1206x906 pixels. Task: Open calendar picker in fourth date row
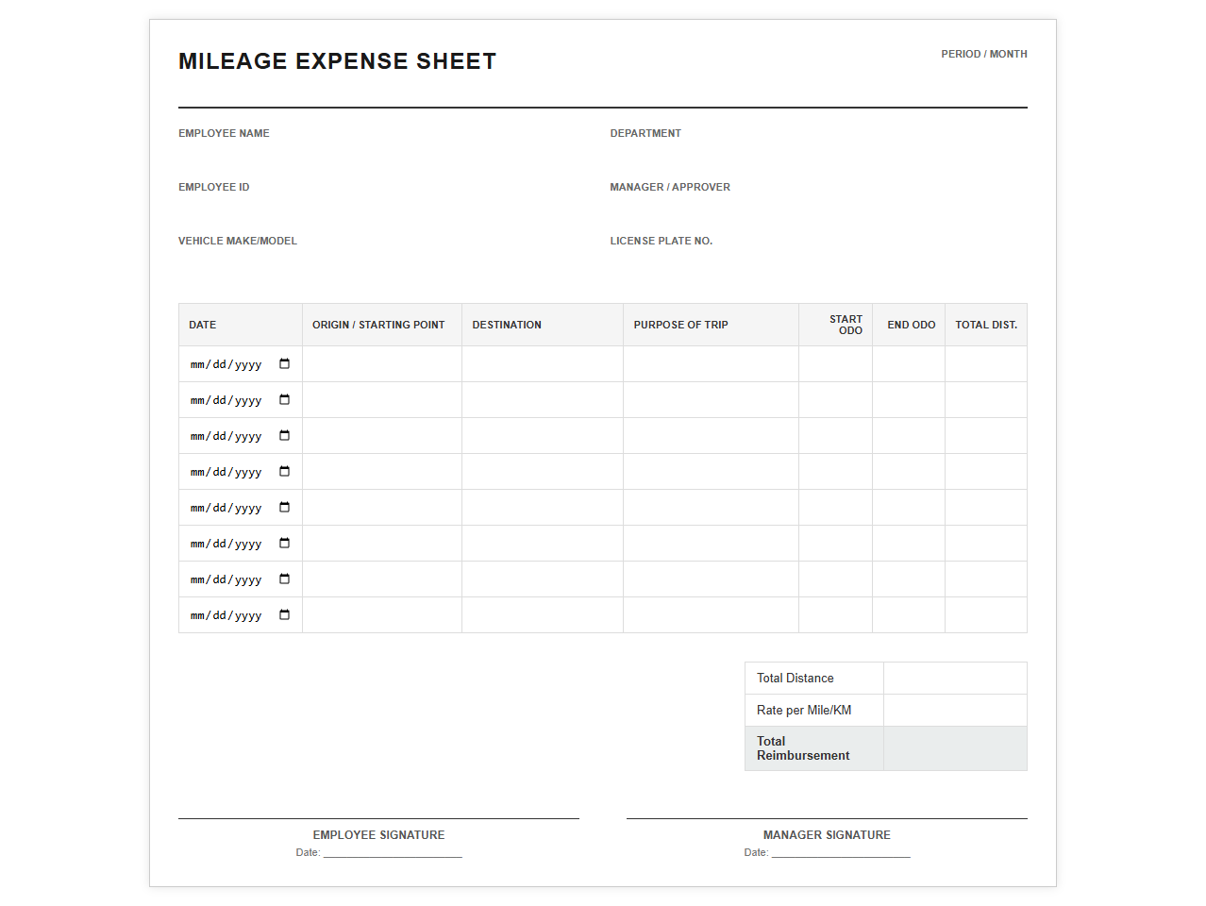tap(284, 472)
